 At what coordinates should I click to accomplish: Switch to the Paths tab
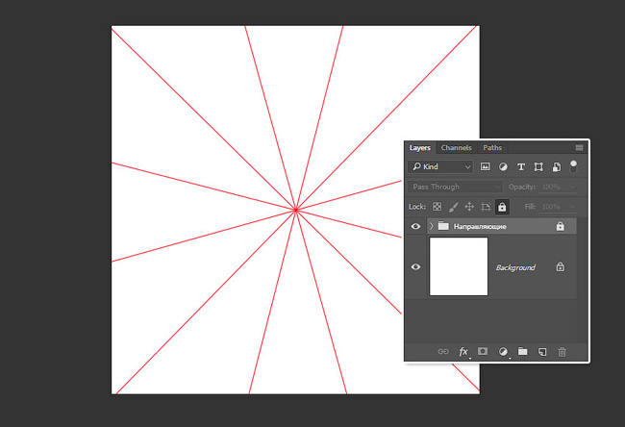[492, 147]
